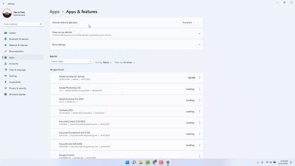Image resolution: width=295 pixels, height=166 pixels.
Task: Select the Camtasia 2021 entry
Action: [126, 112]
